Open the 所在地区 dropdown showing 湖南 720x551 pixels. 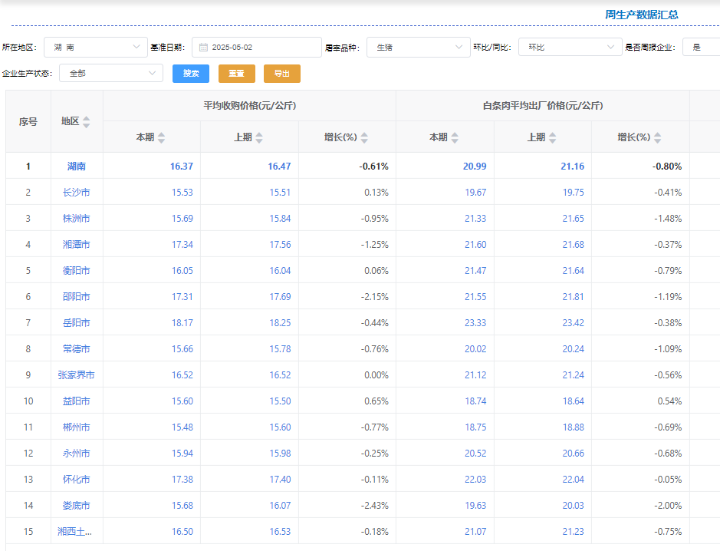click(x=96, y=48)
